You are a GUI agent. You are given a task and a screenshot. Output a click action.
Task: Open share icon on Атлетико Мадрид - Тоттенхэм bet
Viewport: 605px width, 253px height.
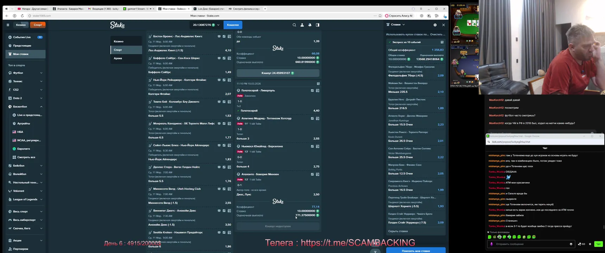click(312, 118)
